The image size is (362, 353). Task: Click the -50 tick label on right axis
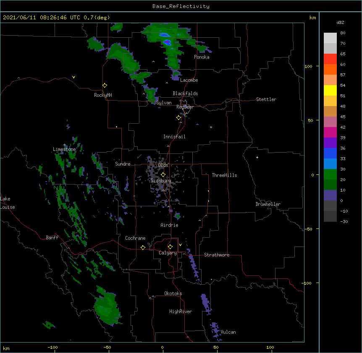point(308,229)
